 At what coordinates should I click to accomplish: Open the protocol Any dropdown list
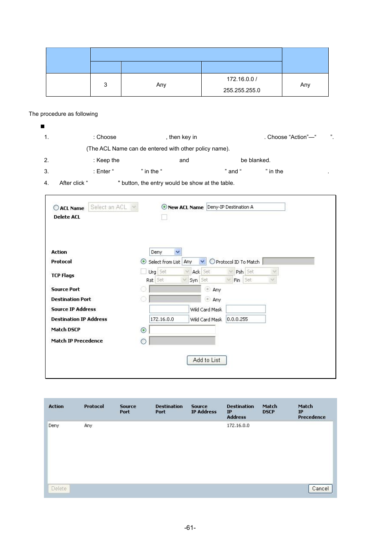click(194, 262)
